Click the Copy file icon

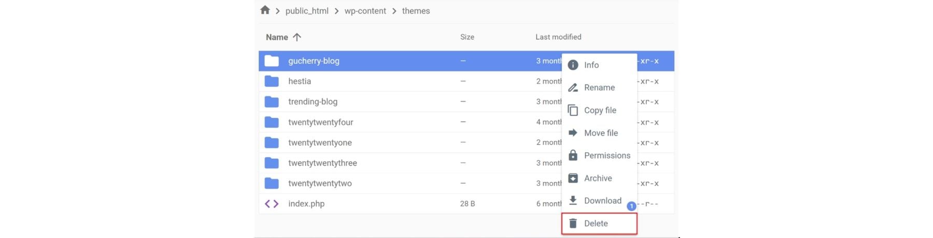pos(573,110)
